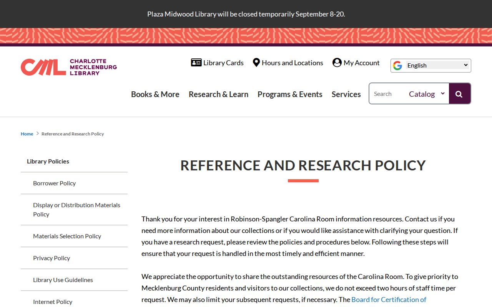Open the Research & Learn menu
This screenshot has width=492, height=307.
click(218, 94)
